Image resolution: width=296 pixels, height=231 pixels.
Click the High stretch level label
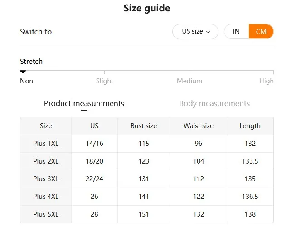[266, 81]
